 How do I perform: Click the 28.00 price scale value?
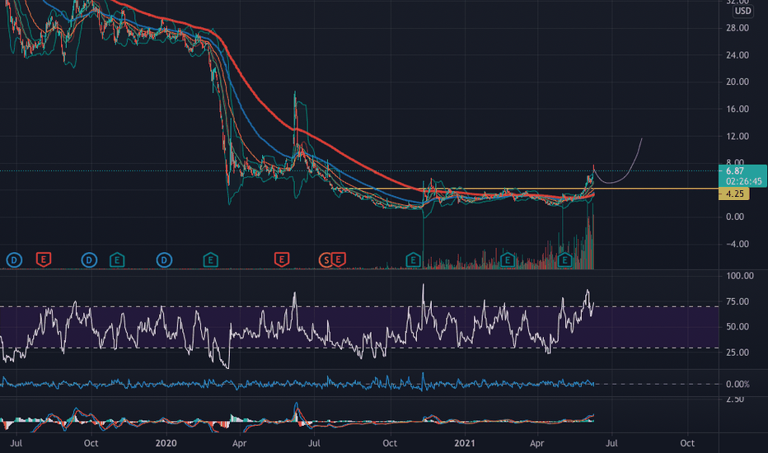point(738,28)
